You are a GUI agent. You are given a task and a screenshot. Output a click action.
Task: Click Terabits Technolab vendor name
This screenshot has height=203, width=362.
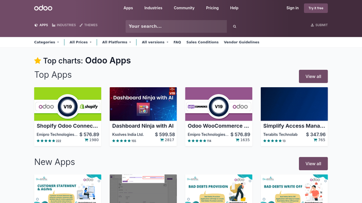tap(280, 134)
